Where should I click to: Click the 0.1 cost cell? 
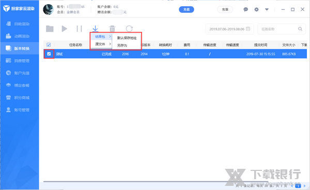(187, 54)
